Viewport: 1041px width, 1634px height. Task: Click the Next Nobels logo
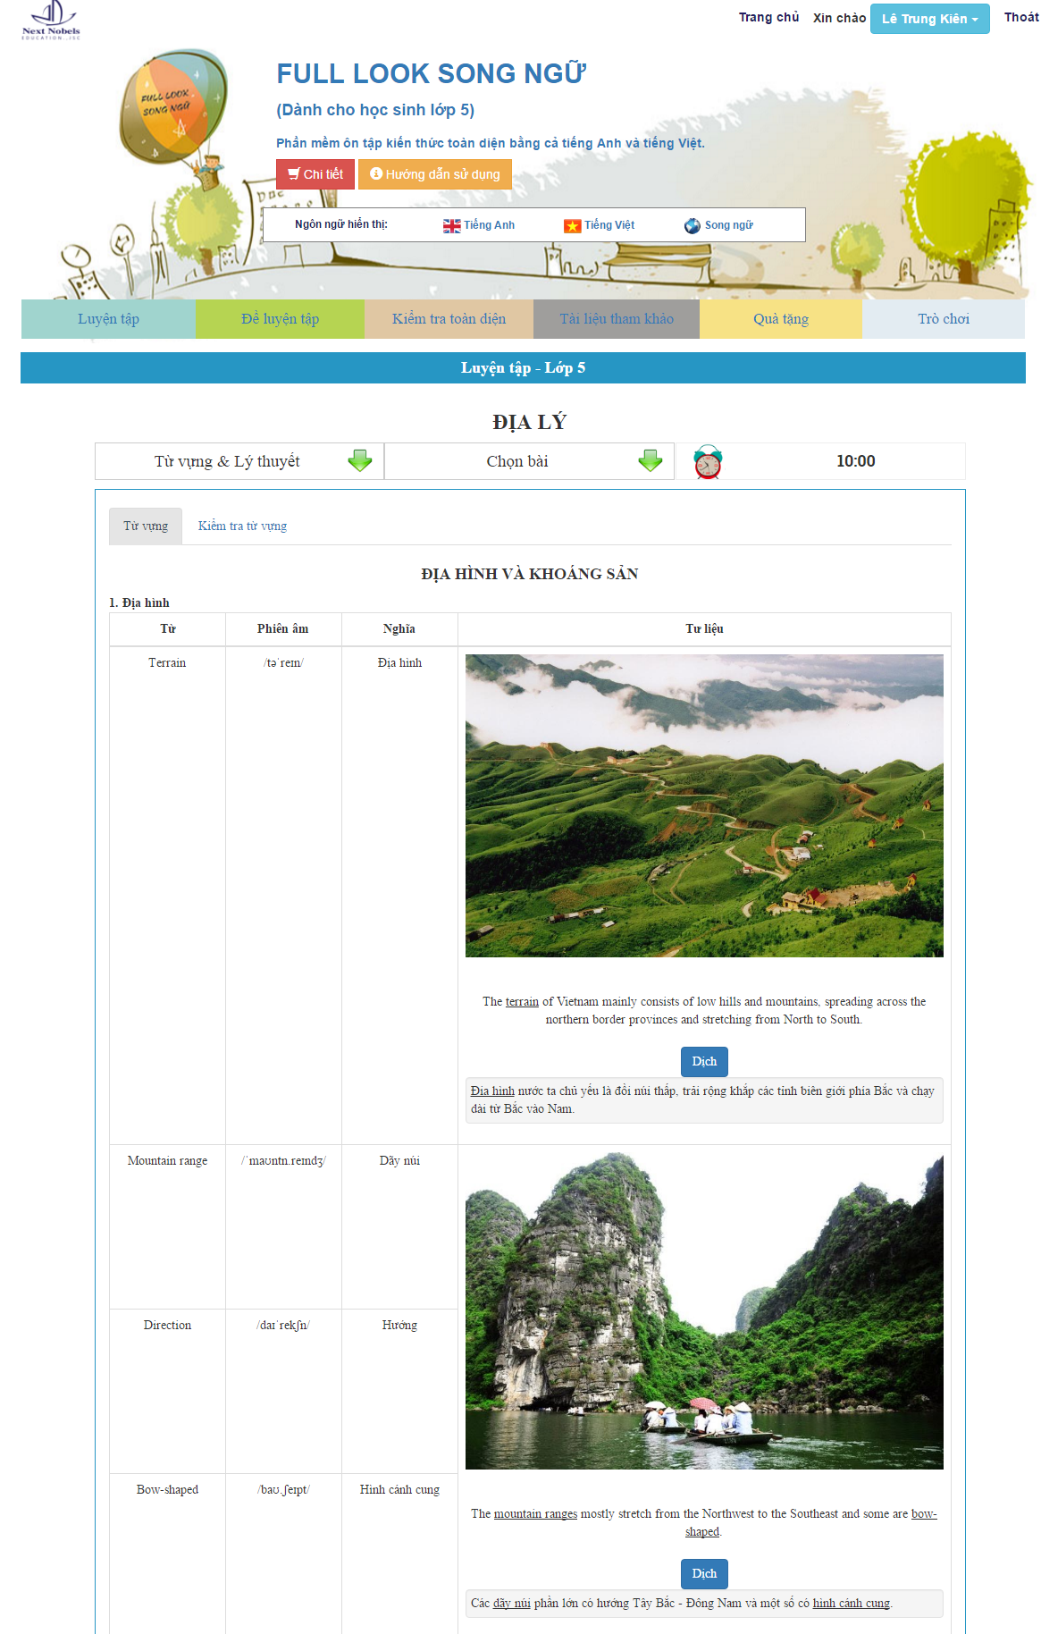pyautogui.click(x=51, y=21)
